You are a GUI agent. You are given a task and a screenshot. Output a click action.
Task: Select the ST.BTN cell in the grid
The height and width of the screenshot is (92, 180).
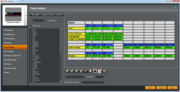(108, 29)
